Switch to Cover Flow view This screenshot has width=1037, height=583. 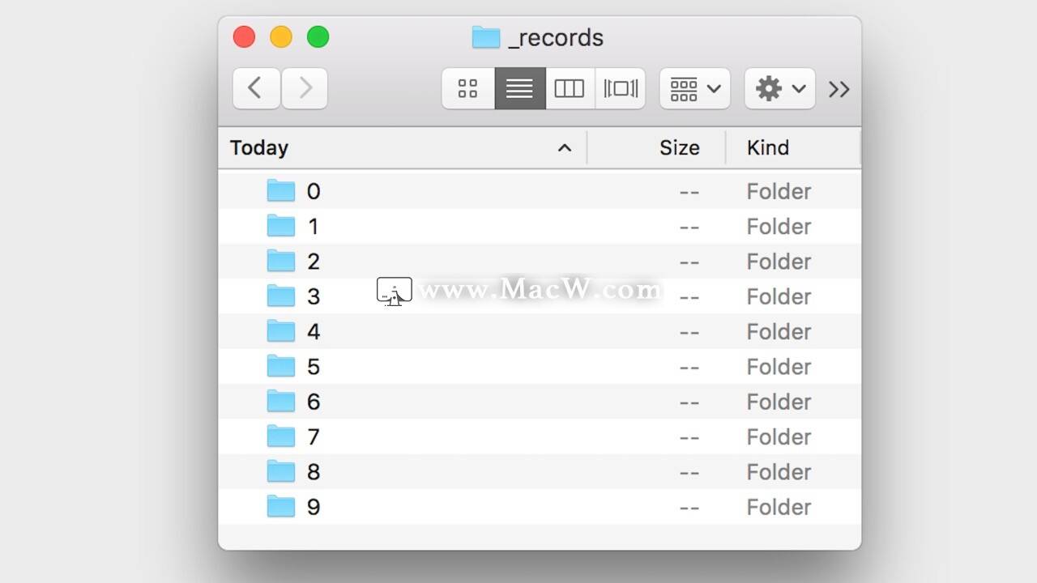(x=621, y=88)
